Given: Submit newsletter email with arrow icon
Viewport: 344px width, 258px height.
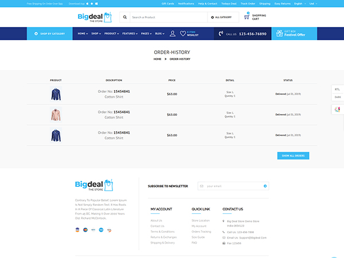Looking at the screenshot, I should click(x=265, y=186).
